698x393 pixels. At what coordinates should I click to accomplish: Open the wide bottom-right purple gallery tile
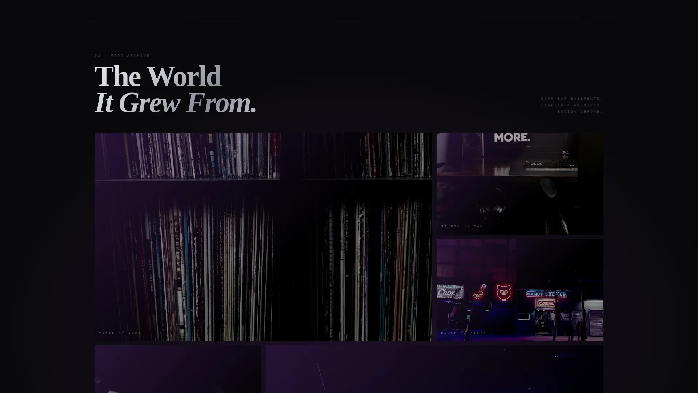tap(434, 369)
